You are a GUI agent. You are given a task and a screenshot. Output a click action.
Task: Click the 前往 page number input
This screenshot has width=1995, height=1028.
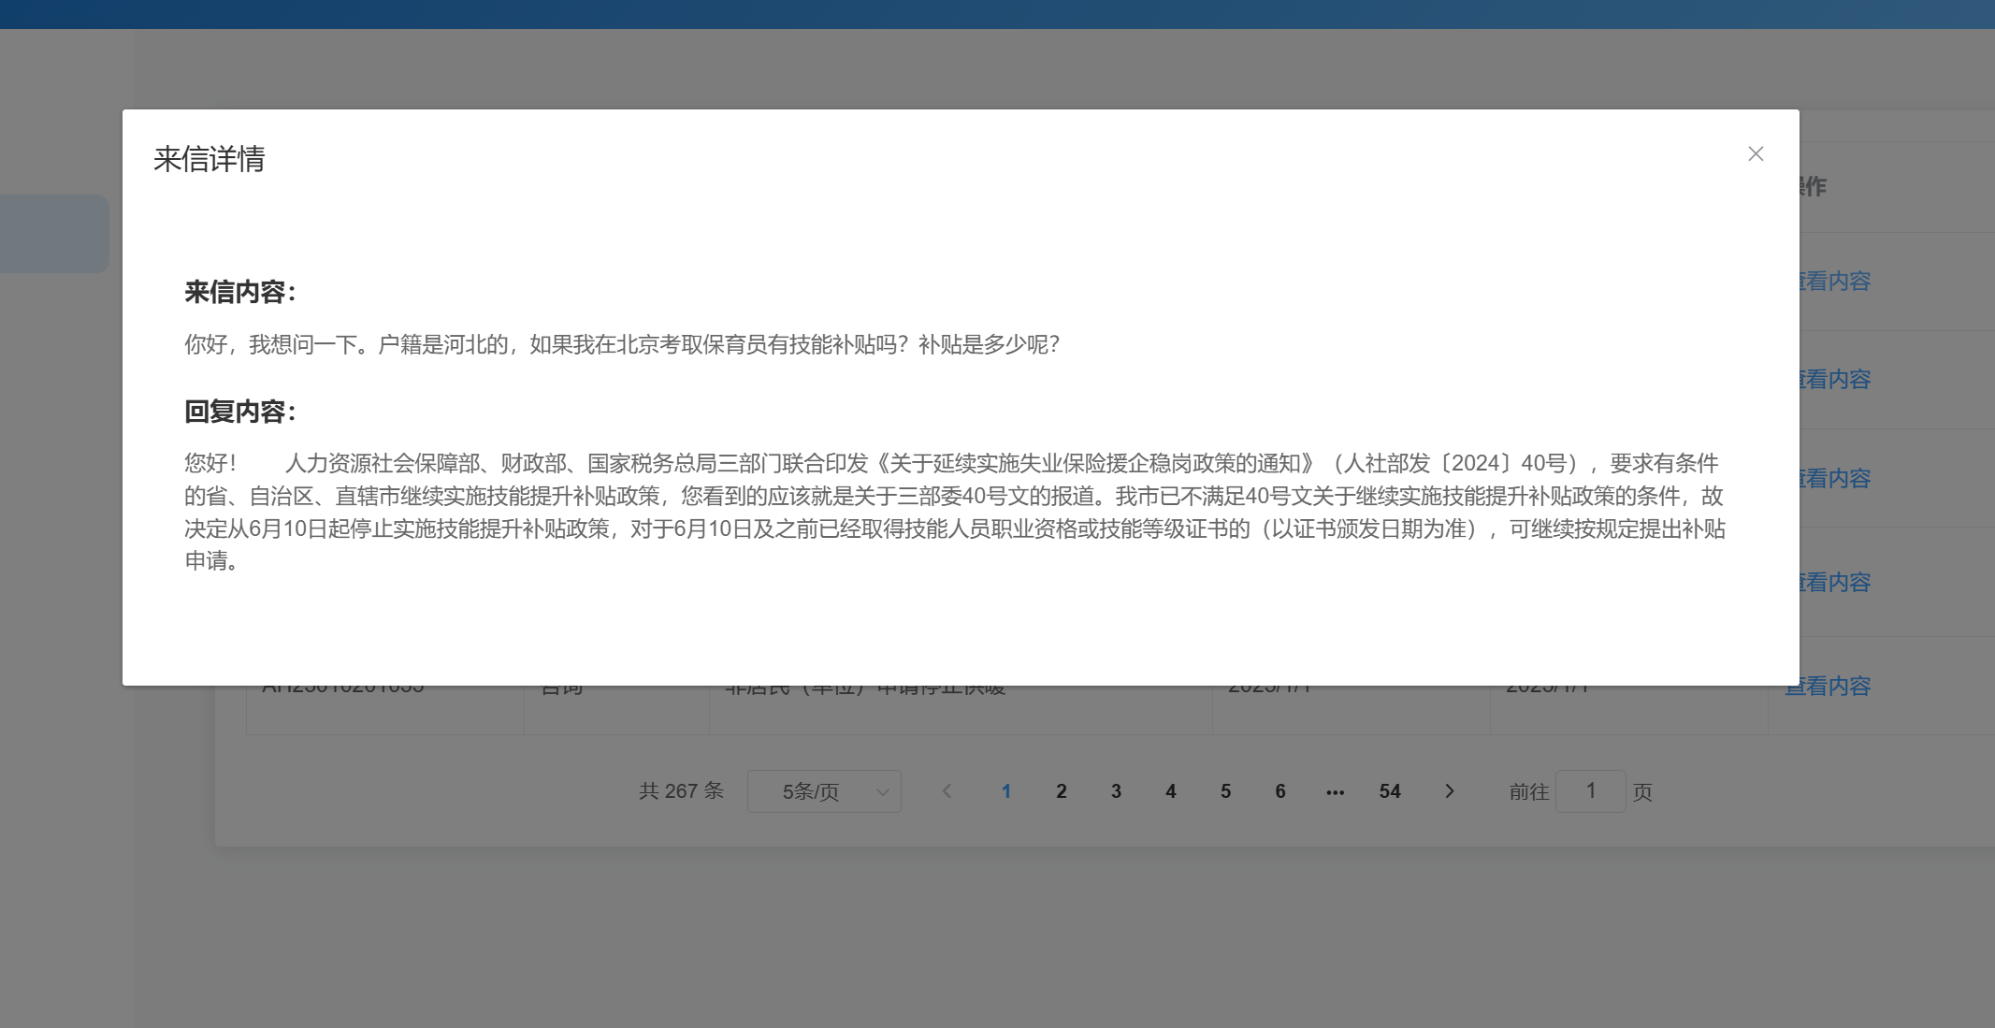1590,791
